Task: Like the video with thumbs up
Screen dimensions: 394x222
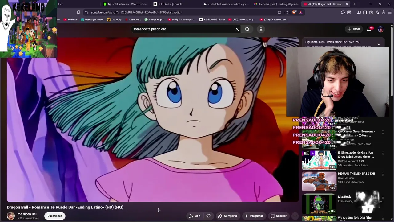Action: click(x=194, y=216)
